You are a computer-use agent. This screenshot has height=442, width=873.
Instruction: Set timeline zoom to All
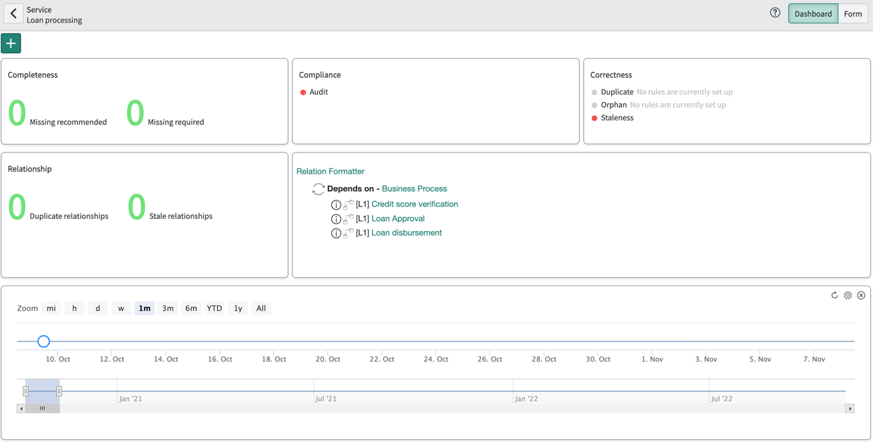[x=261, y=308]
